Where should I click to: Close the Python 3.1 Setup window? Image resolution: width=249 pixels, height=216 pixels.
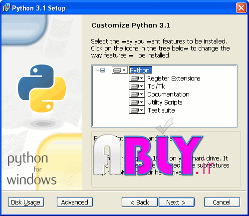[241, 8]
